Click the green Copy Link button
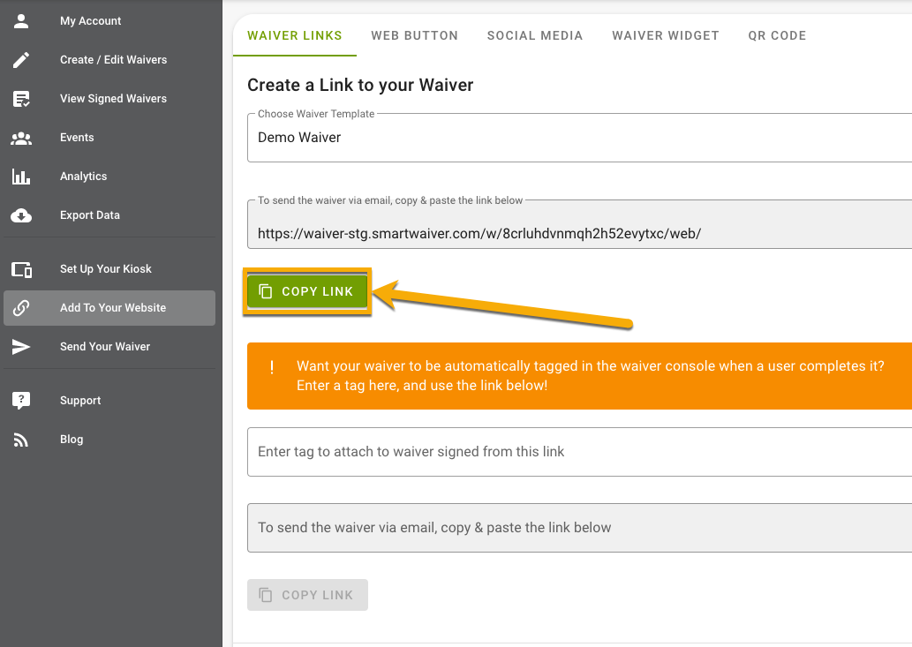 pos(307,291)
